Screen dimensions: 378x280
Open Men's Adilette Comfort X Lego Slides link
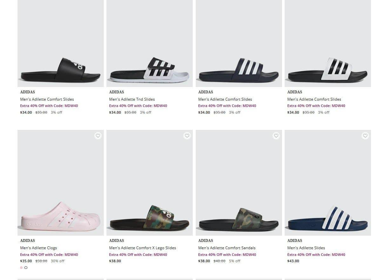[x=142, y=248]
